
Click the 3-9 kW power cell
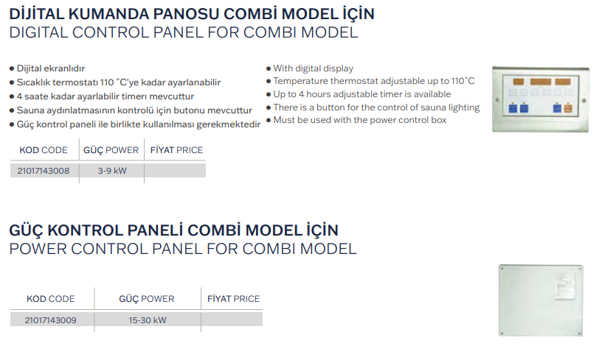[x=112, y=170]
